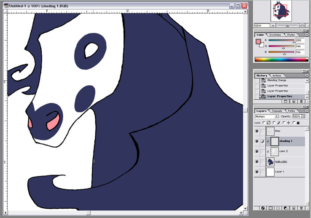311x218 pixels.
Task: Create a new layer in Layers panel
Action: pos(294,208)
